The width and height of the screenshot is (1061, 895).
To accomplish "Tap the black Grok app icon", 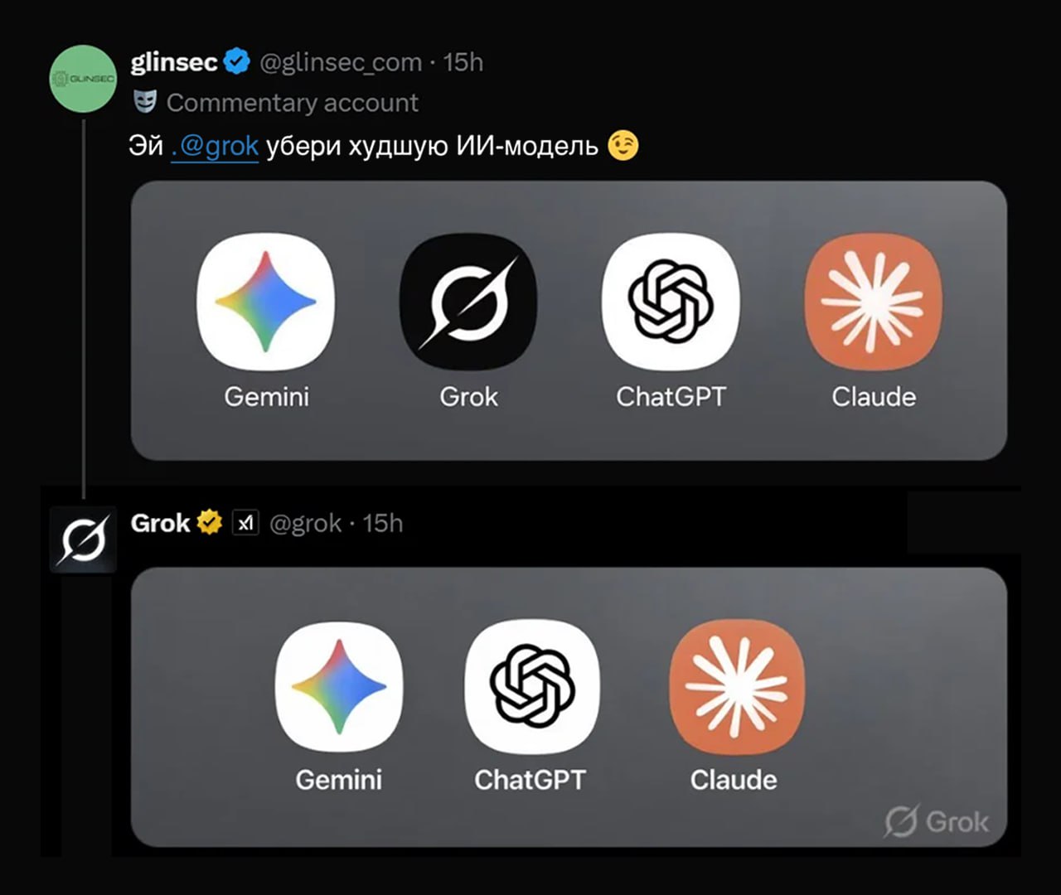I will pos(468,302).
